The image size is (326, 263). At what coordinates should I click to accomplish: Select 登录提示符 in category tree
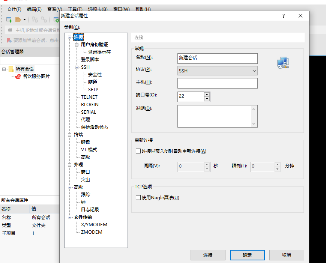[99, 52]
